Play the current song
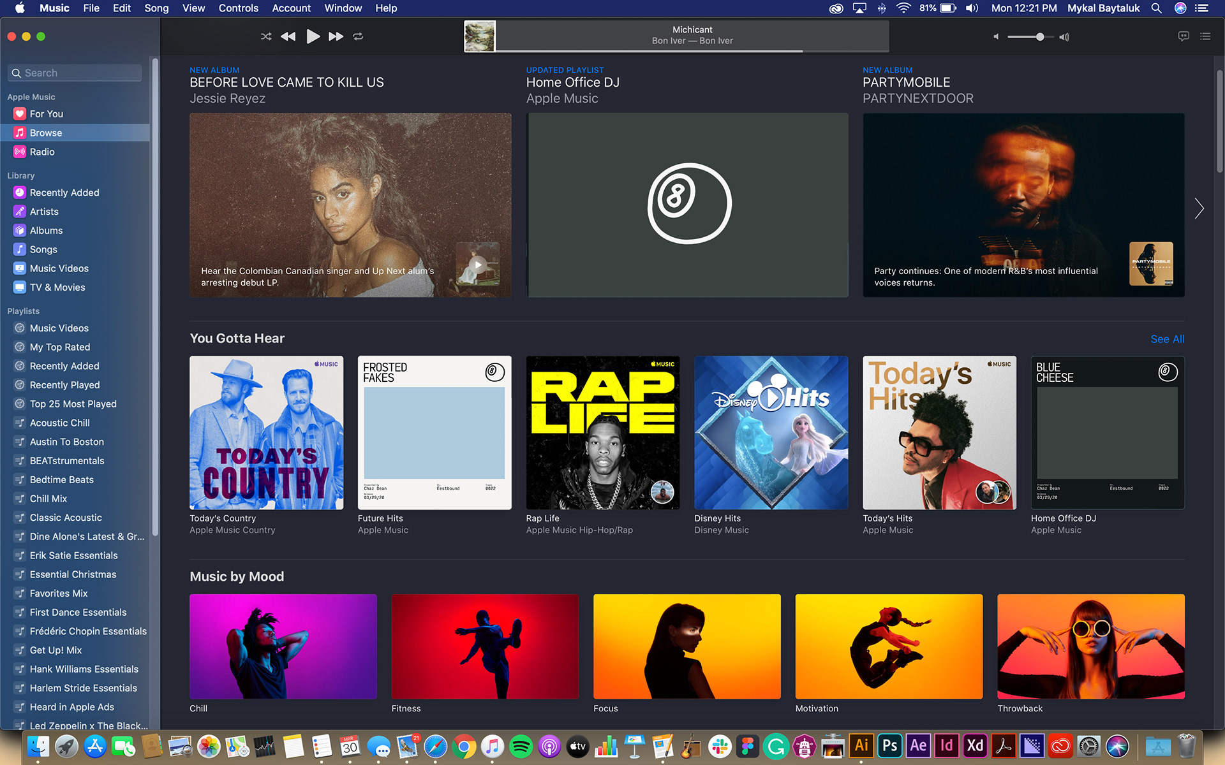Viewport: 1225px width, 765px height. coord(313,36)
